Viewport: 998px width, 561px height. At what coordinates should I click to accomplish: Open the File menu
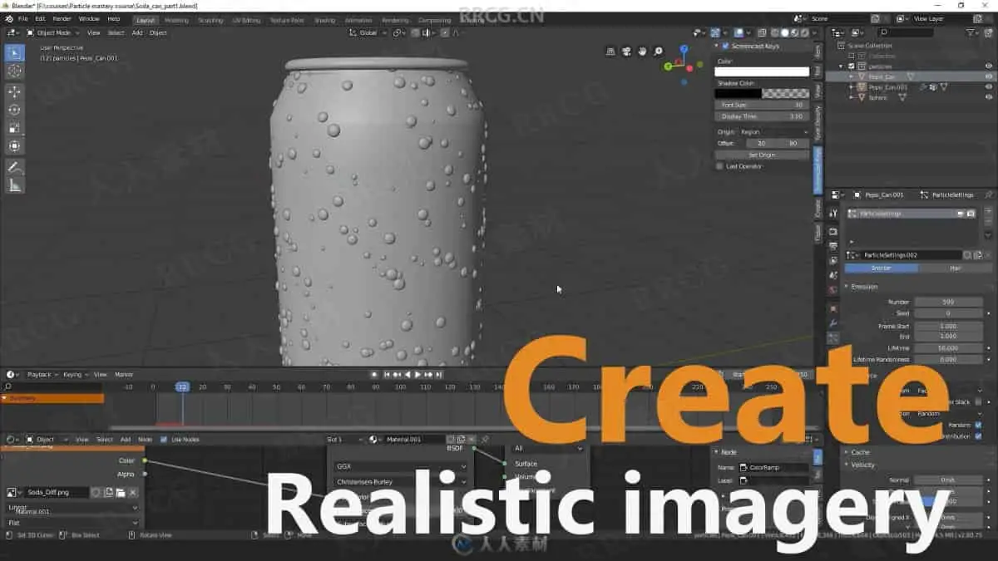[22, 18]
